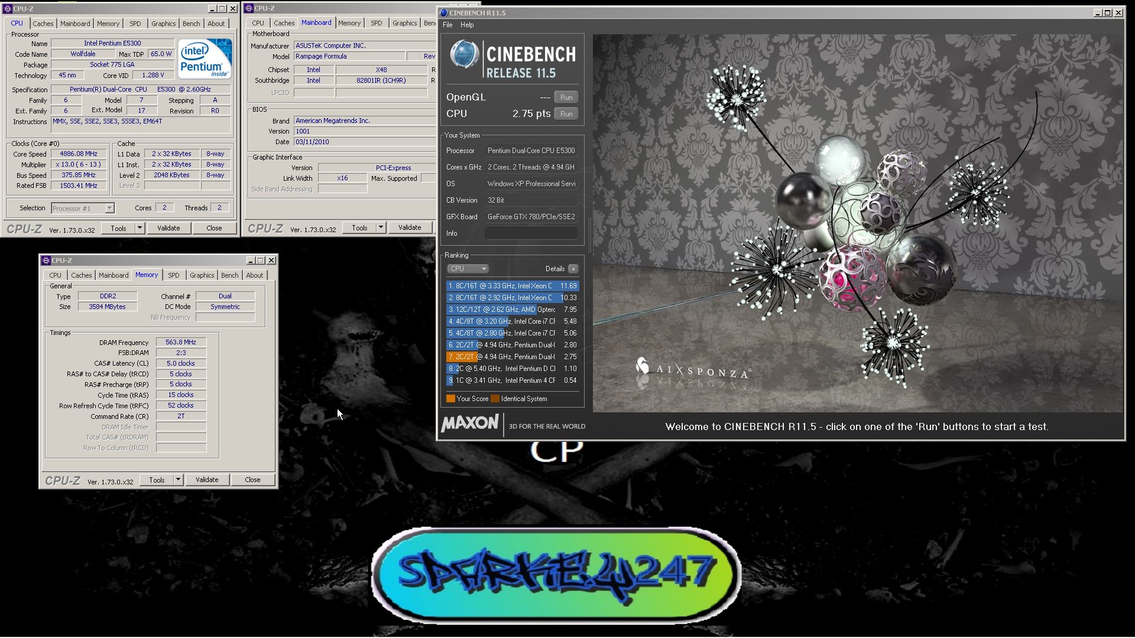Viewport: 1135px width, 638px height.
Task: Select Mainboard tab in Memory window
Action: click(113, 275)
